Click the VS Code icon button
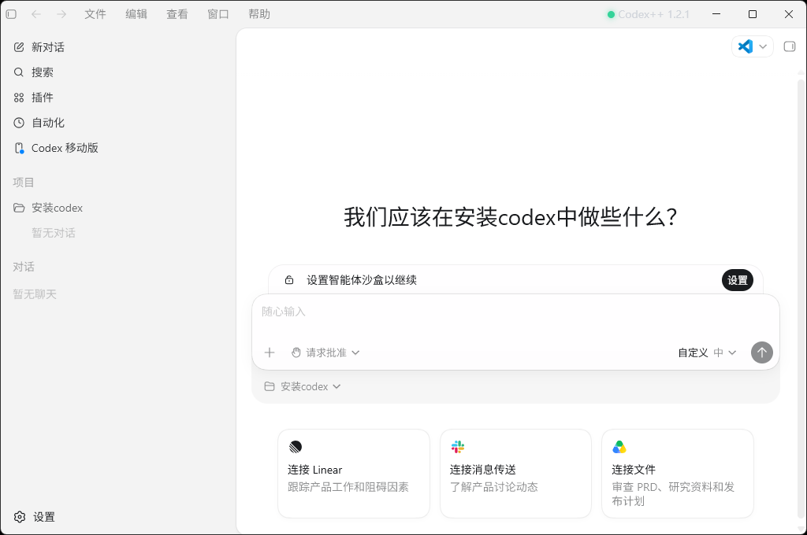Viewport: 807px width, 535px height. point(746,46)
